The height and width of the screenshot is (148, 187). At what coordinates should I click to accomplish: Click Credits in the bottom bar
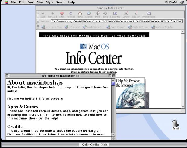coord(95,145)
